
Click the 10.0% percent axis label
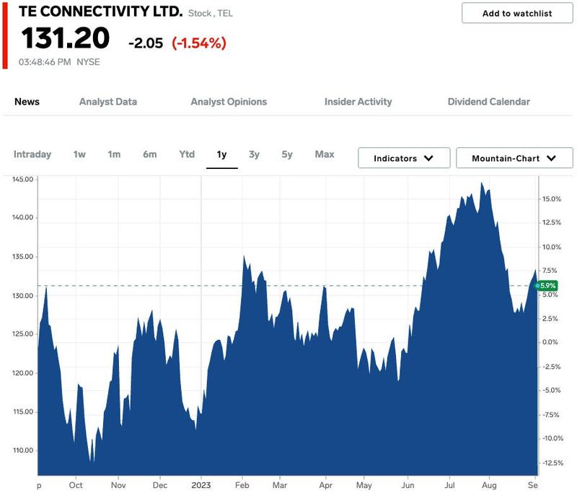pos(552,247)
